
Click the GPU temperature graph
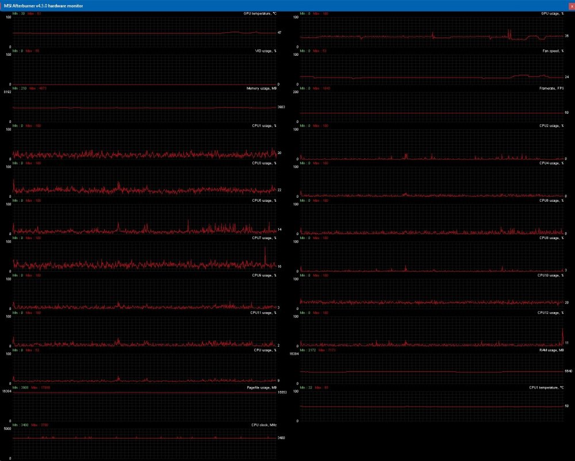point(144,32)
